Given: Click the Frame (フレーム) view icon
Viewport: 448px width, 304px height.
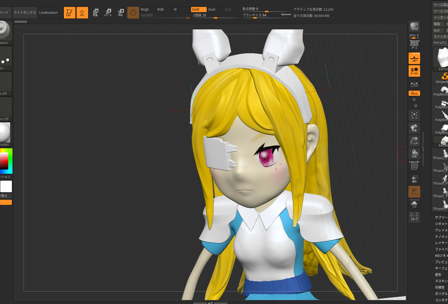Looking at the screenshot, I should [414, 115].
